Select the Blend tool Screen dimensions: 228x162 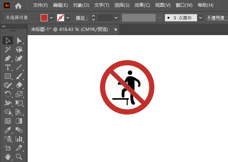[x=19, y=130]
